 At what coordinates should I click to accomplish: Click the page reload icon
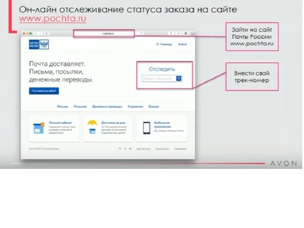tap(141, 33)
